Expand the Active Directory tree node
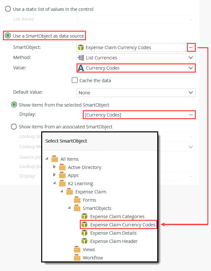This screenshot has width=211, height=271. tap(55, 167)
